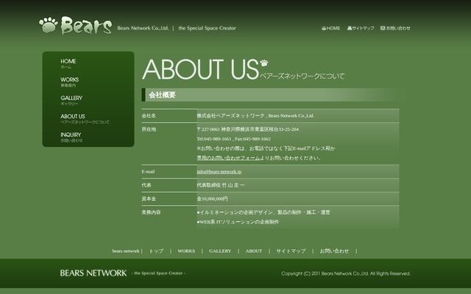Click お問い合わせ in the footer navigation

pos(334,251)
